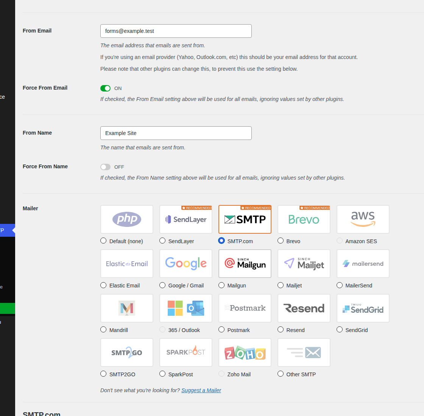Select the Mailjet radio button

coord(281,285)
